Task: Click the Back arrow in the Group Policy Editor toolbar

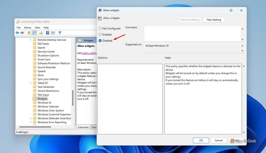Action: coord(17,33)
